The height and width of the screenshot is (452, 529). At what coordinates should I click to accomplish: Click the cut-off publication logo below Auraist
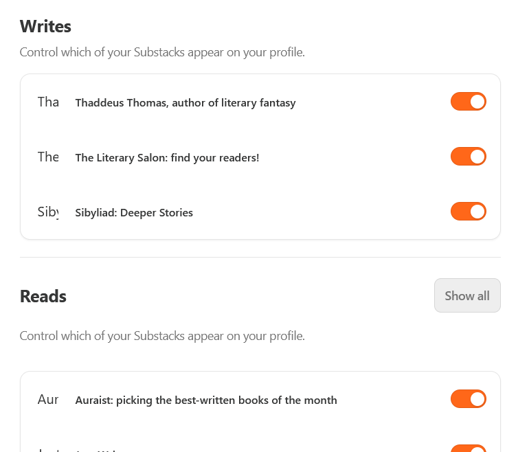pyautogui.click(x=48, y=449)
